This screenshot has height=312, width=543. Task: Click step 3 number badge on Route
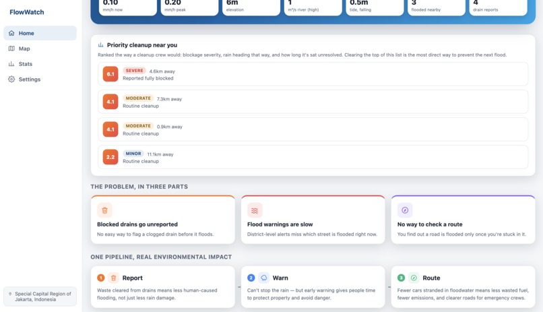[401, 278]
